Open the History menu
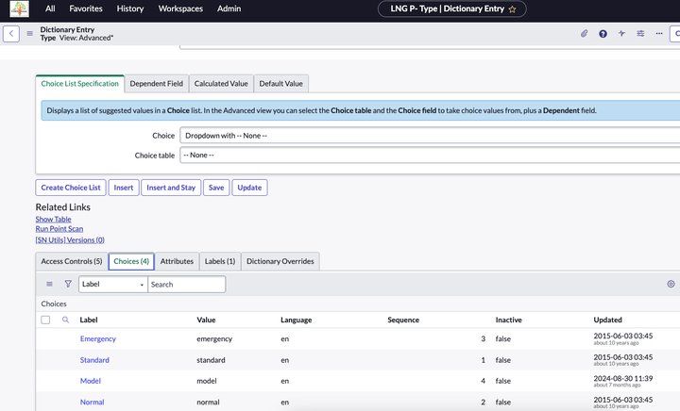 [x=130, y=8]
